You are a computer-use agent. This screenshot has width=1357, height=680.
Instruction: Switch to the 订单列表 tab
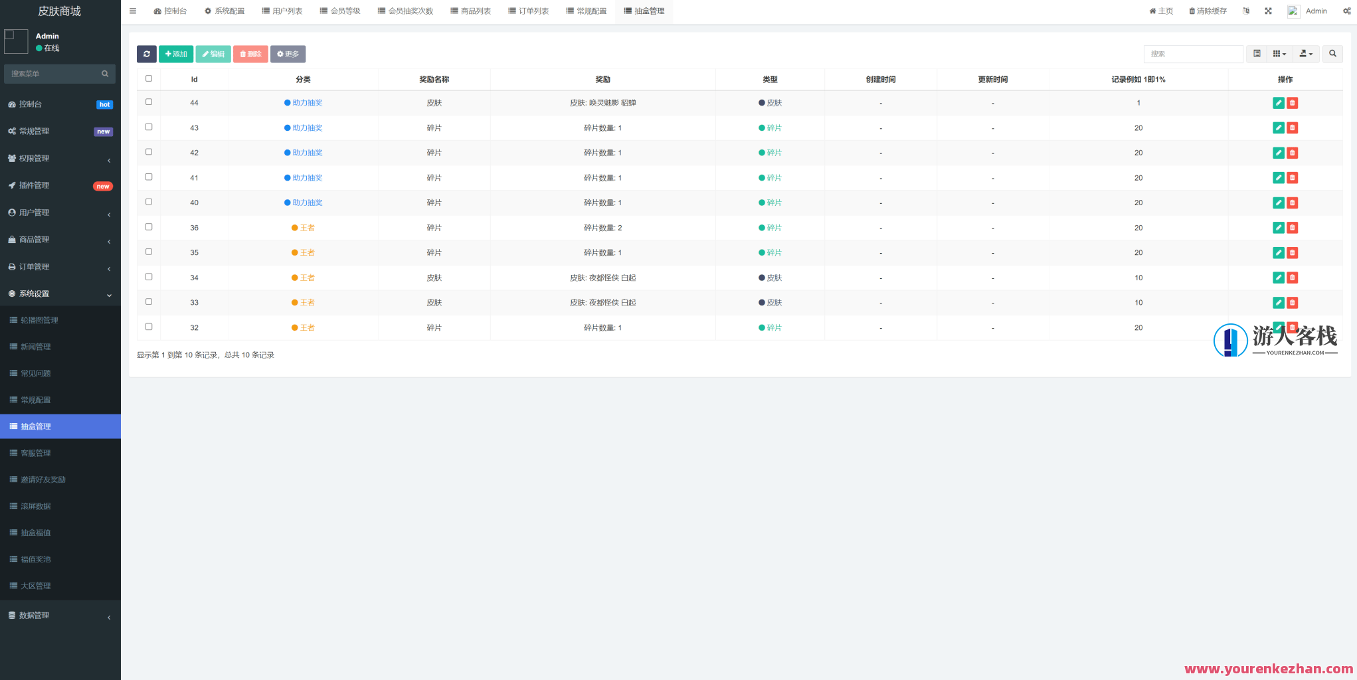[x=529, y=11]
